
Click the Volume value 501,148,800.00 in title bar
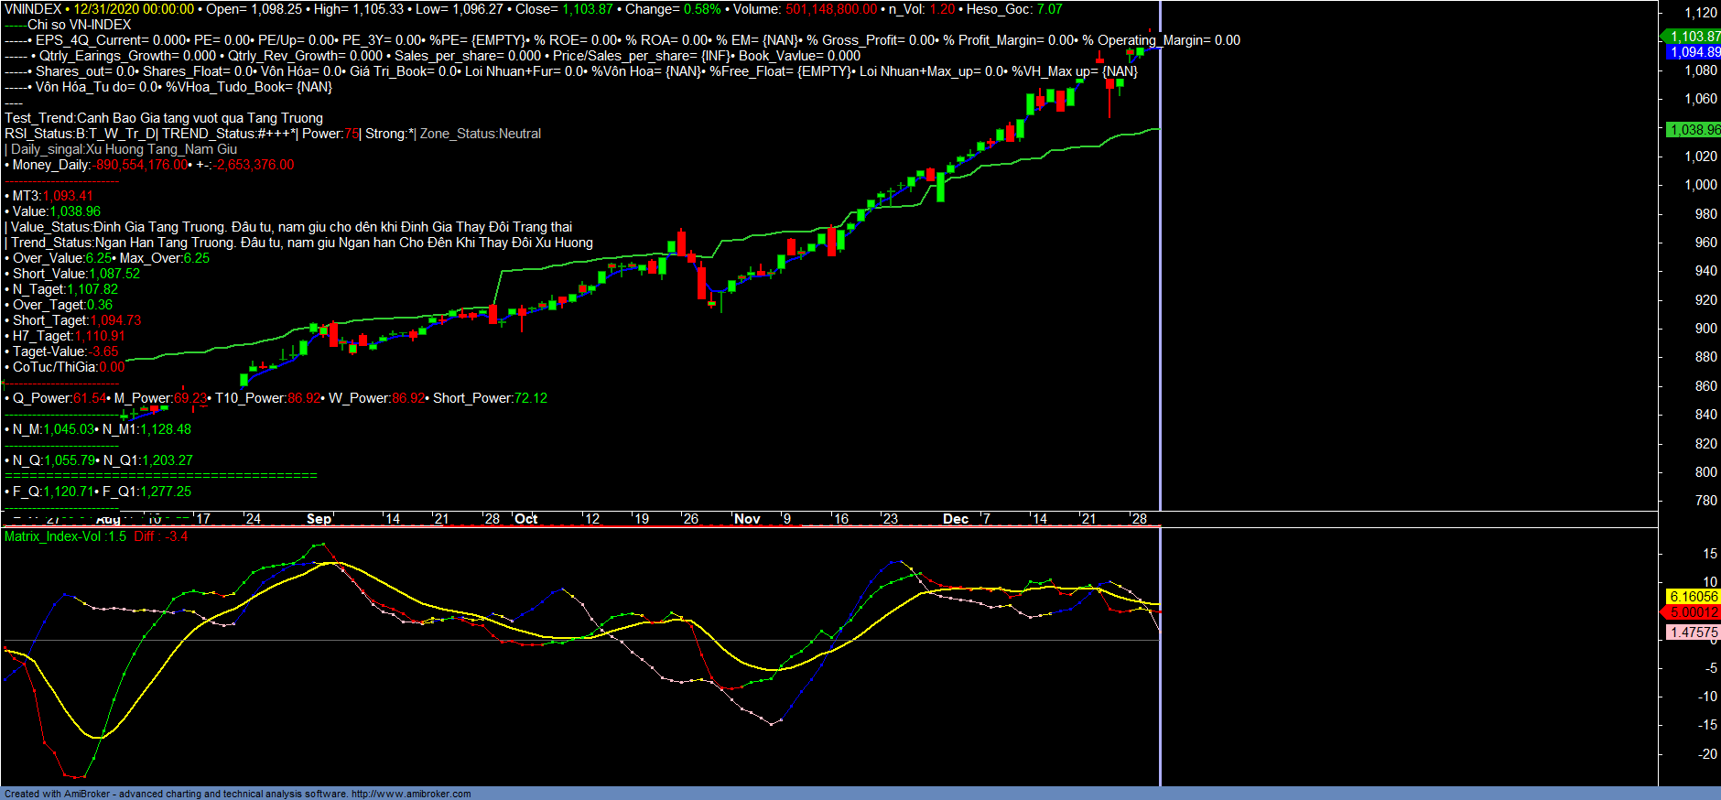[830, 9]
